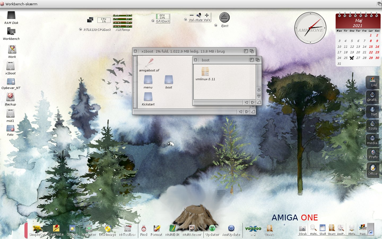The width and height of the screenshot is (382, 239).
Task: Click the Workbench-skærm title bar
Action: pyautogui.click(x=186, y=4)
